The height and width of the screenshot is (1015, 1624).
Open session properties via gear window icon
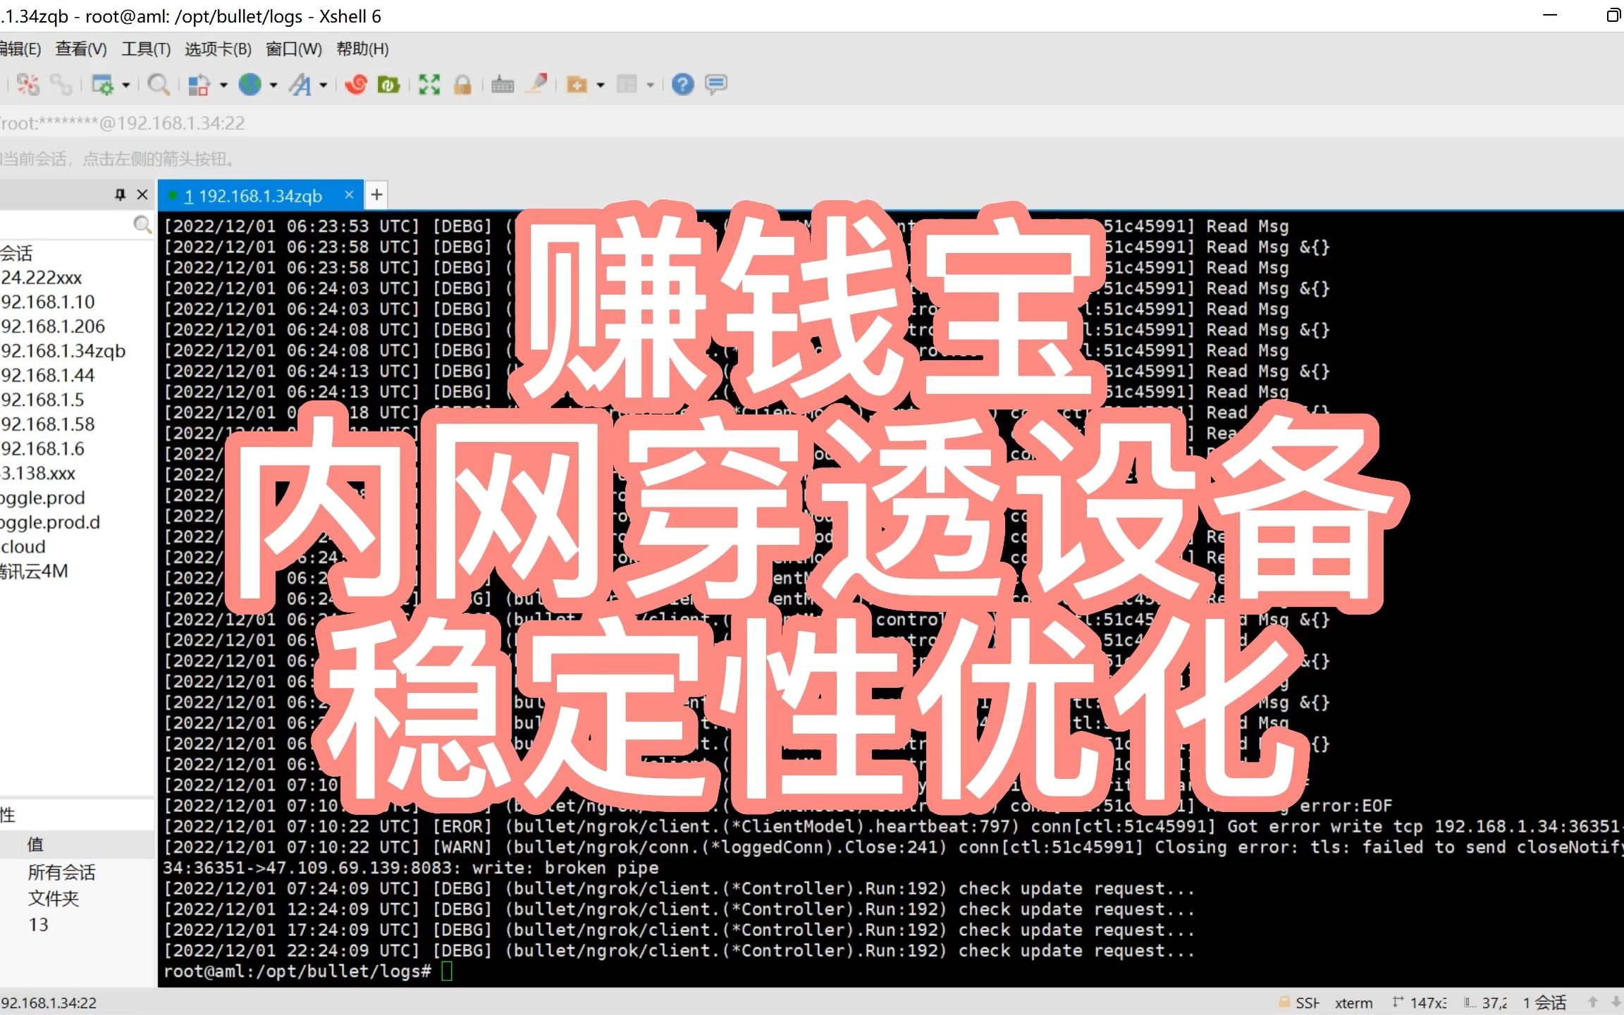103,85
